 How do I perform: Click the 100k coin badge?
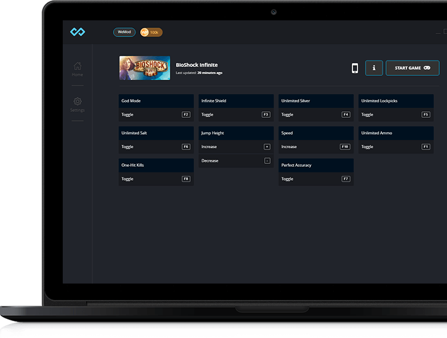(151, 32)
